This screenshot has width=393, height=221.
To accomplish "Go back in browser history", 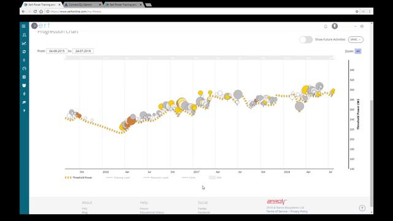I will (23, 12).
